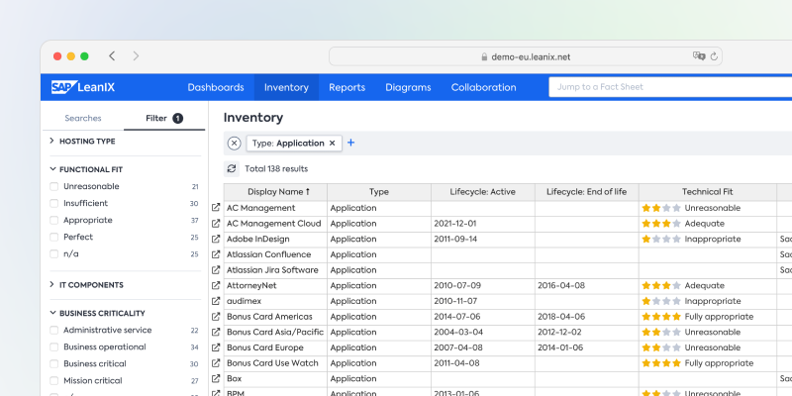Clear all filters with circled X

(x=234, y=144)
